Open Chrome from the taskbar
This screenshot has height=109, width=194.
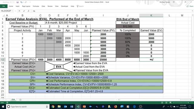pos(53,107)
